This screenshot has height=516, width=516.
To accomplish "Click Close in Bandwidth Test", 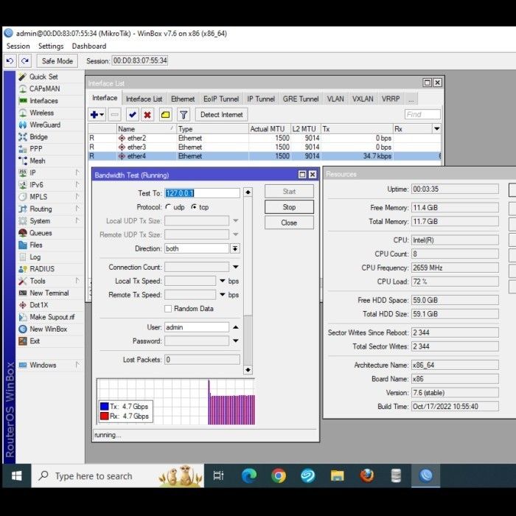I will point(289,223).
